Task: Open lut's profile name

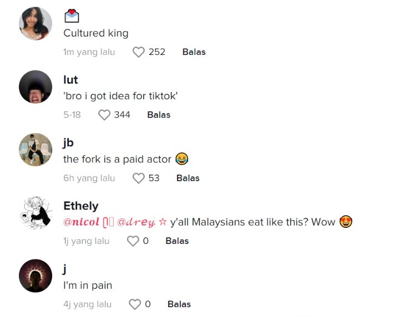Action: click(x=70, y=80)
